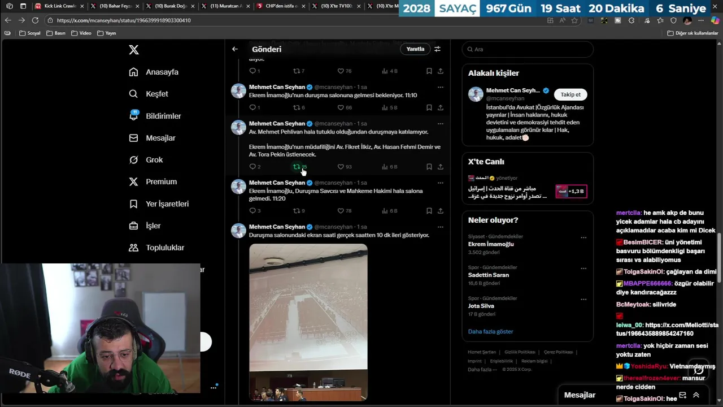Viewport: 723px width, 407px height.
Task: Open more options for the Ekrem İmamoğlu trend
Action: click(583, 237)
